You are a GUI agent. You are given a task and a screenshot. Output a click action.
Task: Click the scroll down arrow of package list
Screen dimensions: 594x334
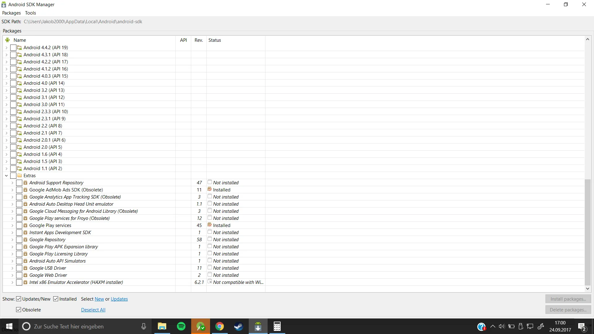click(x=588, y=289)
